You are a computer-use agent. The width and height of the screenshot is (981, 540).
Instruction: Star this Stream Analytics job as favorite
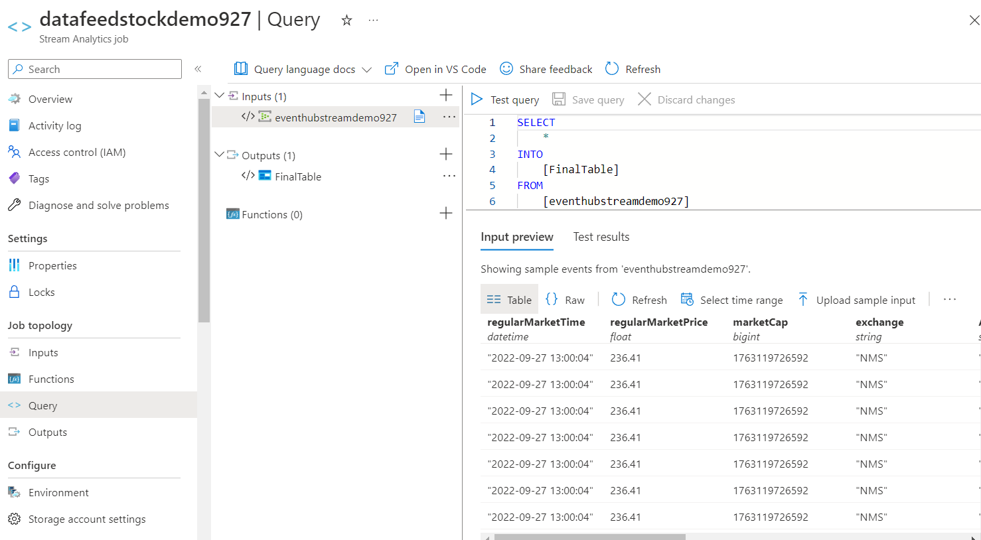(346, 20)
